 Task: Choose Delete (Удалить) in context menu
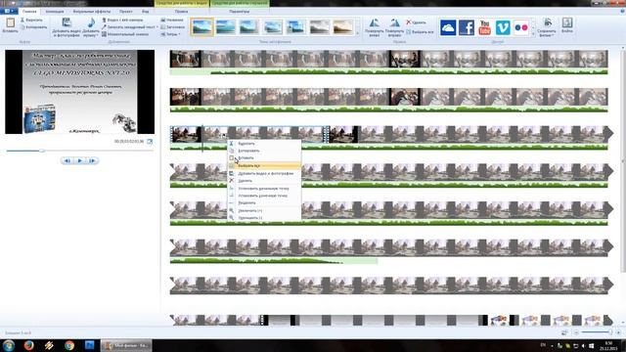click(x=264, y=181)
